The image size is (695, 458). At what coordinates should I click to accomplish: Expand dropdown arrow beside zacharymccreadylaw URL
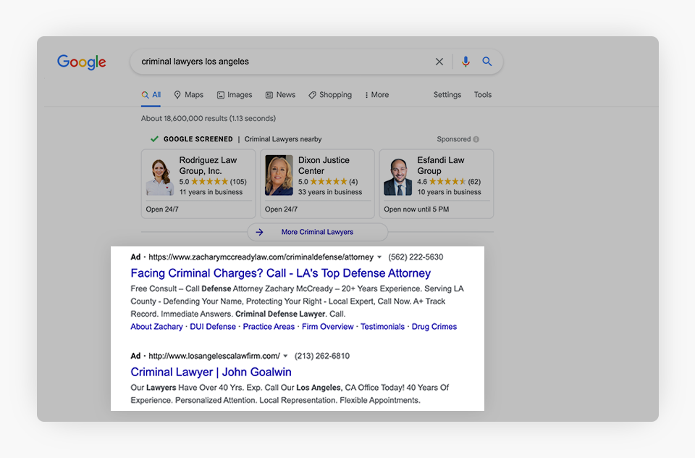(380, 257)
